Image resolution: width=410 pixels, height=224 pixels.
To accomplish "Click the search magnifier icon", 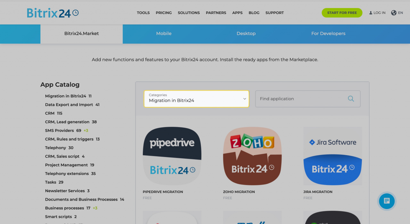I will coord(351,99).
